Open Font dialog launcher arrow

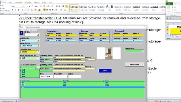click(x=41, y=14)
